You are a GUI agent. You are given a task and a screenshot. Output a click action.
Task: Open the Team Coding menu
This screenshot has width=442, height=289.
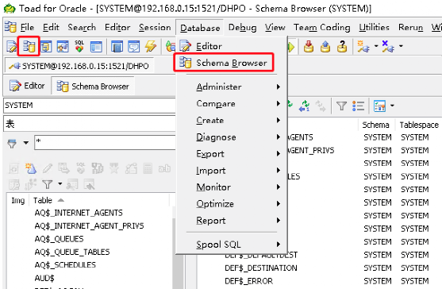[x=322, y=27]
